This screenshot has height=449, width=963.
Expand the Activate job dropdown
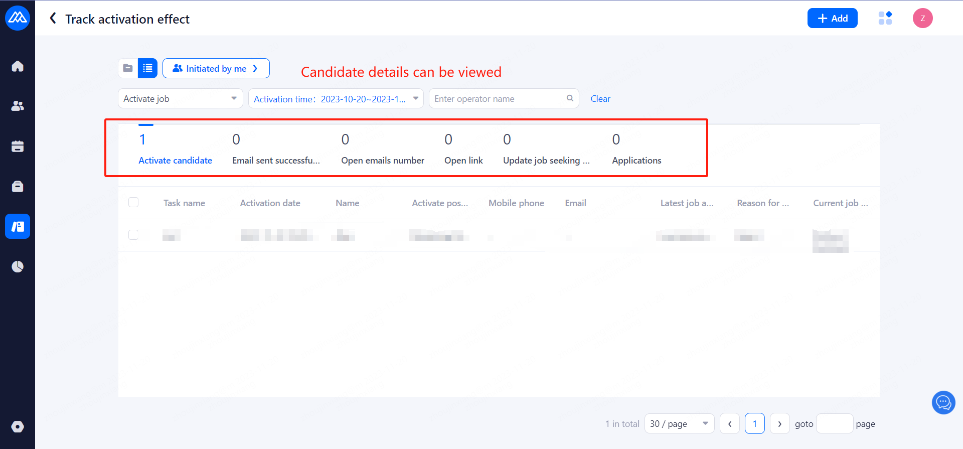tap(180, 98)
